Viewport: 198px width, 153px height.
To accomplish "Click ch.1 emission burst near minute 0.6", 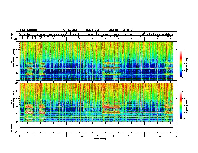I will coord(29,69).
